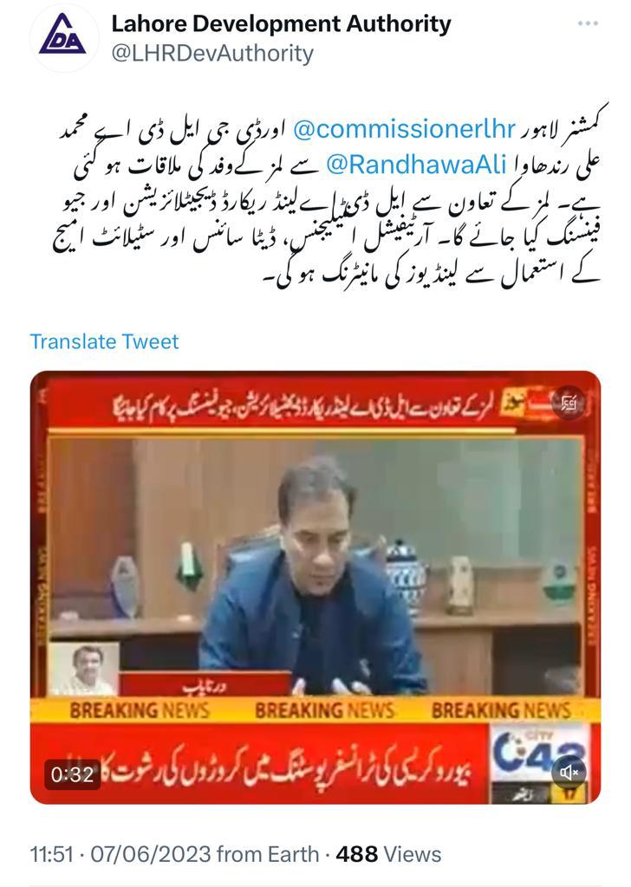
Task: Click the Breaking News ticker in the video
Action: (x=315, y=710)
